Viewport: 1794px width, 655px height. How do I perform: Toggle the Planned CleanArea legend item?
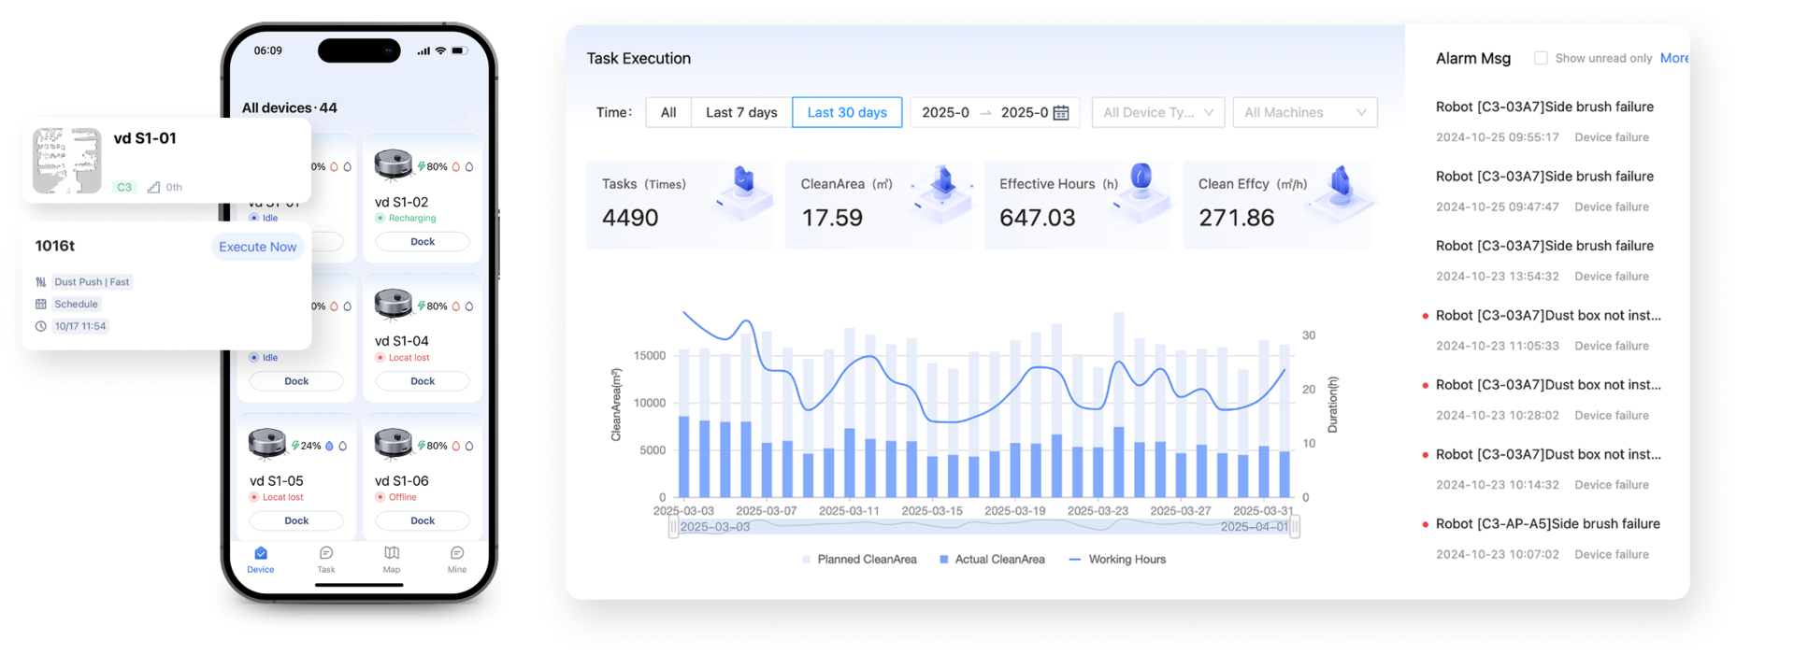click(x=859, y=560)
